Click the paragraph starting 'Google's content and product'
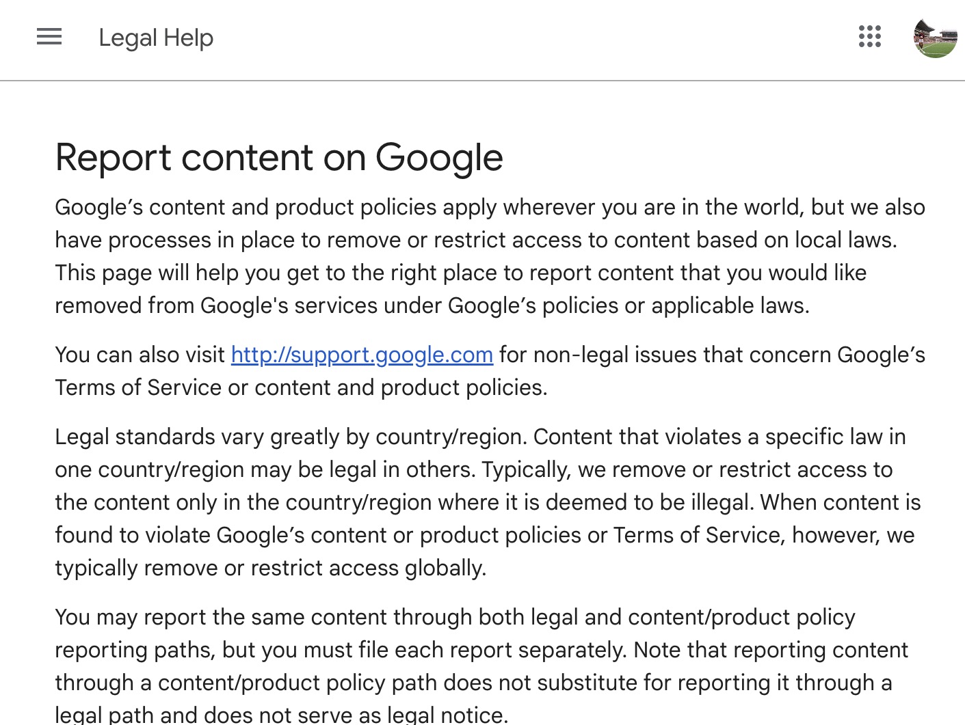The width and height of the screenshot is (965, 725). pyautogui.click(x=490, y=256)
